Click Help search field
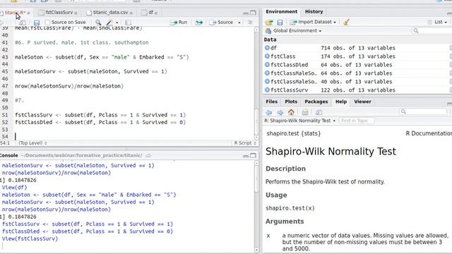The height and width of the screenshot is (254, 452). pos(423,111)
